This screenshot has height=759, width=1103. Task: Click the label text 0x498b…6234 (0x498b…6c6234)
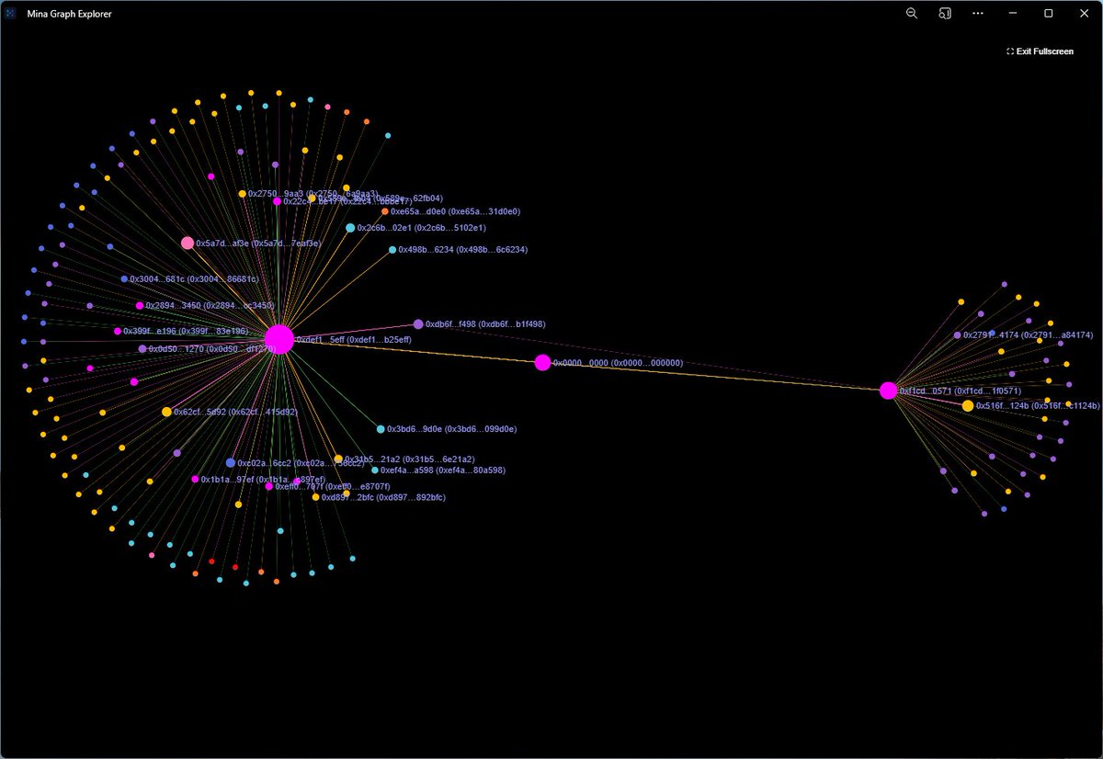[462, 250]
